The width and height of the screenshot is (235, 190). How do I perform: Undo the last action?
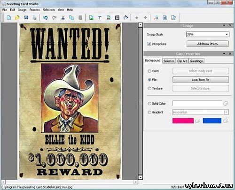46,18
